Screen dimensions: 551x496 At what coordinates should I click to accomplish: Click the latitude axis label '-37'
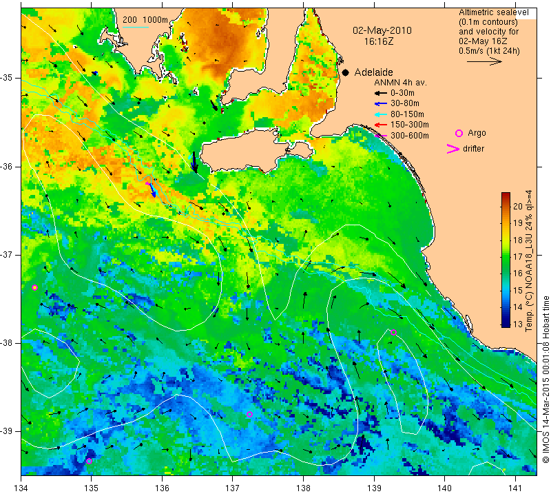7,254
